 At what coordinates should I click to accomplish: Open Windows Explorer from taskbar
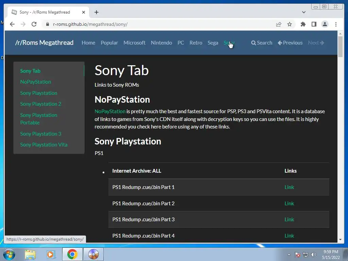30,254
